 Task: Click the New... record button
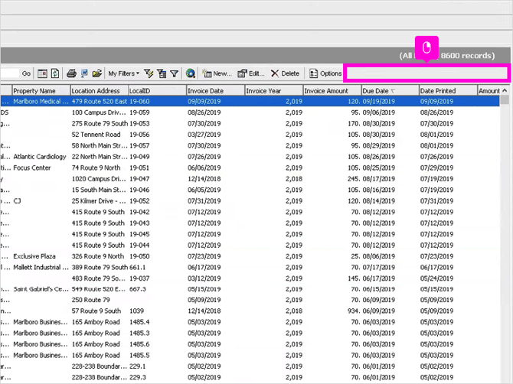[x=217, y=73]
